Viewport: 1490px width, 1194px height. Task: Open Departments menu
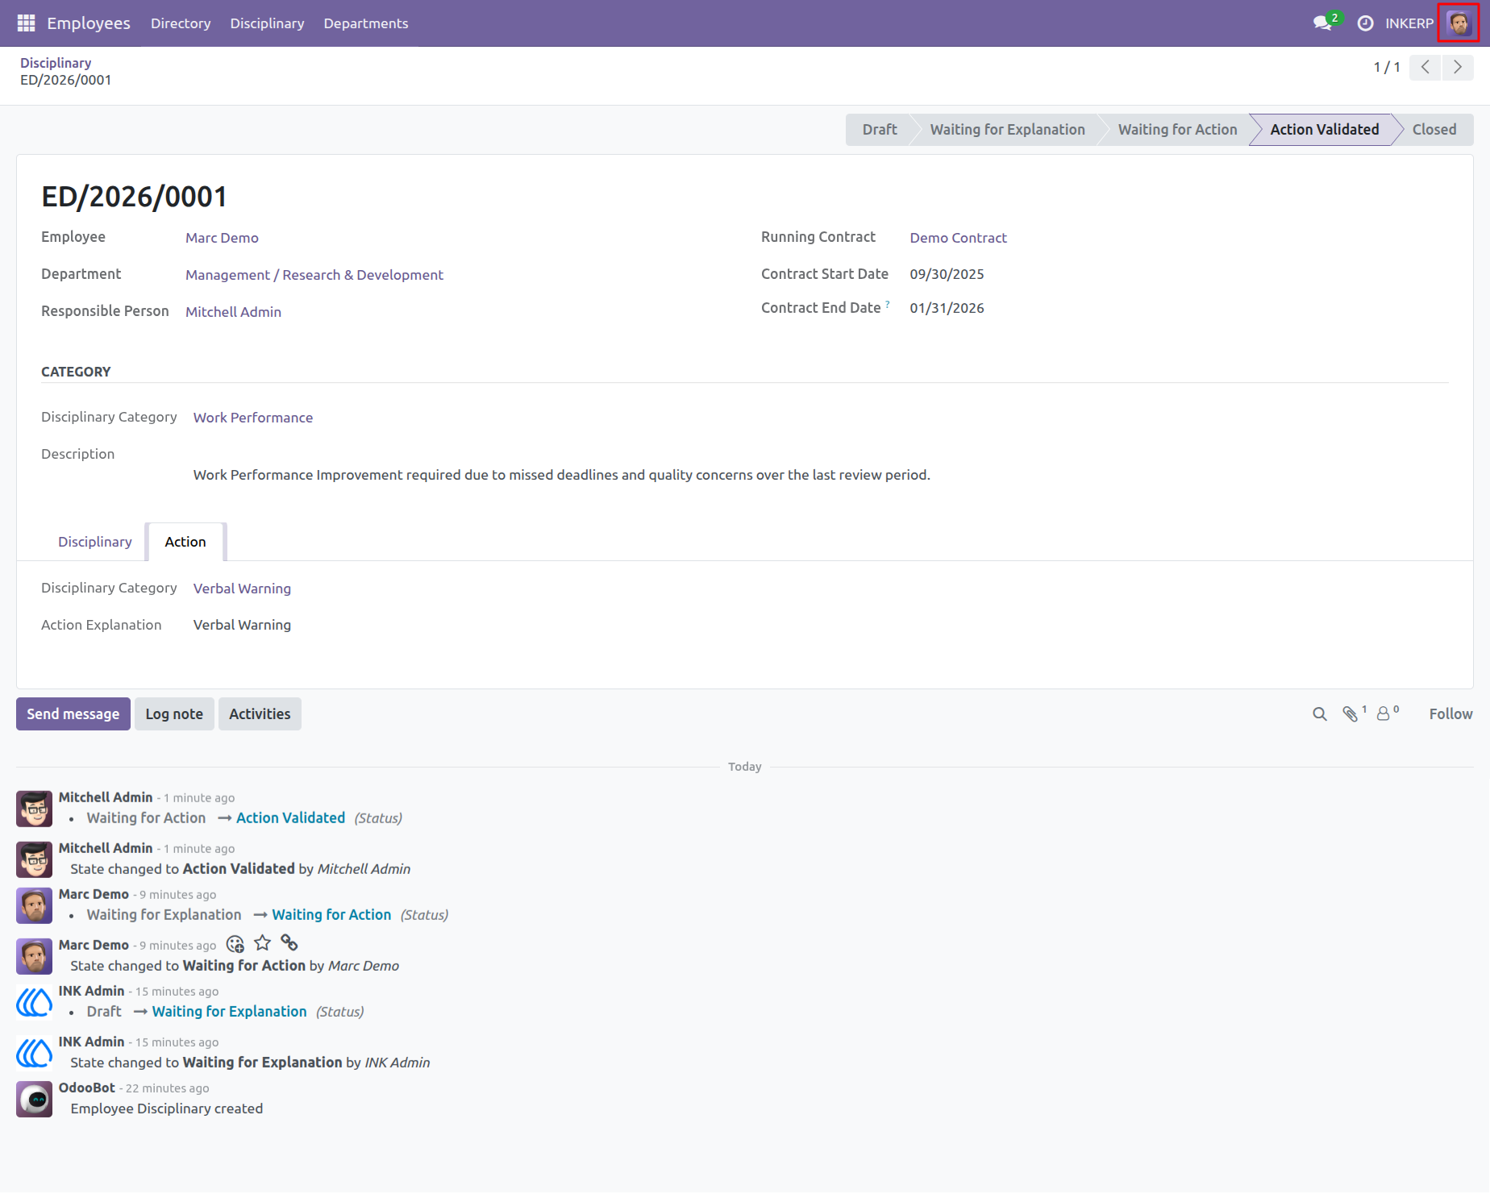pos(366,23)
